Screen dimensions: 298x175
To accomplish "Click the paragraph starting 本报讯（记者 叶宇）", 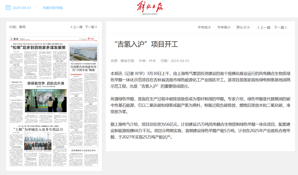I will point(200,80).
